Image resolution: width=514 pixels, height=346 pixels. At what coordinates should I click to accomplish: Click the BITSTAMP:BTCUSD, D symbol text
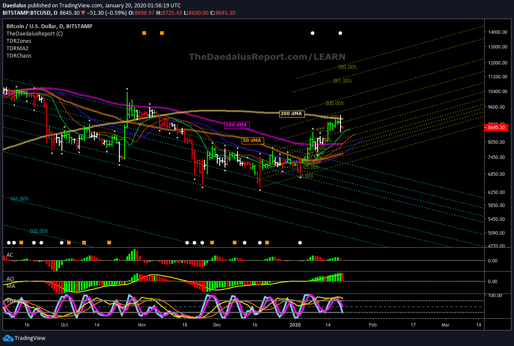coord(30,13)
